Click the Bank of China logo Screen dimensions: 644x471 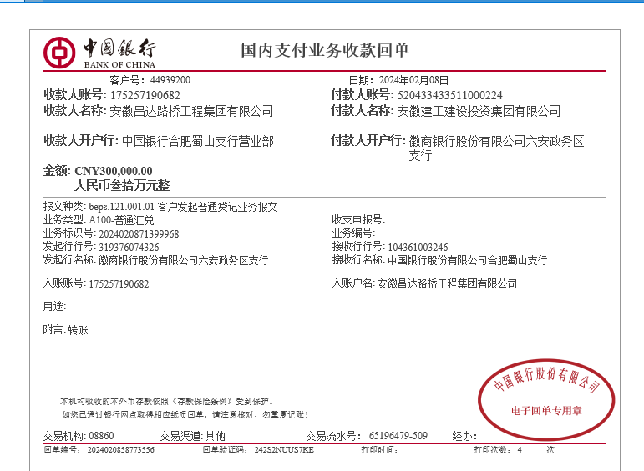99,53
